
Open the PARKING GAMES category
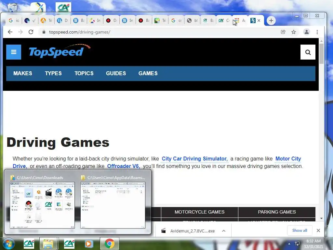click(277, 212)
